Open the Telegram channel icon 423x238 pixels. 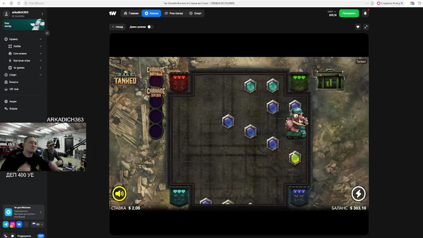(6, 224)
